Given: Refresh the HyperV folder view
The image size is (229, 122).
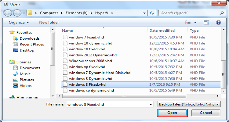Looking at the screenshot, I should point(152,13).
